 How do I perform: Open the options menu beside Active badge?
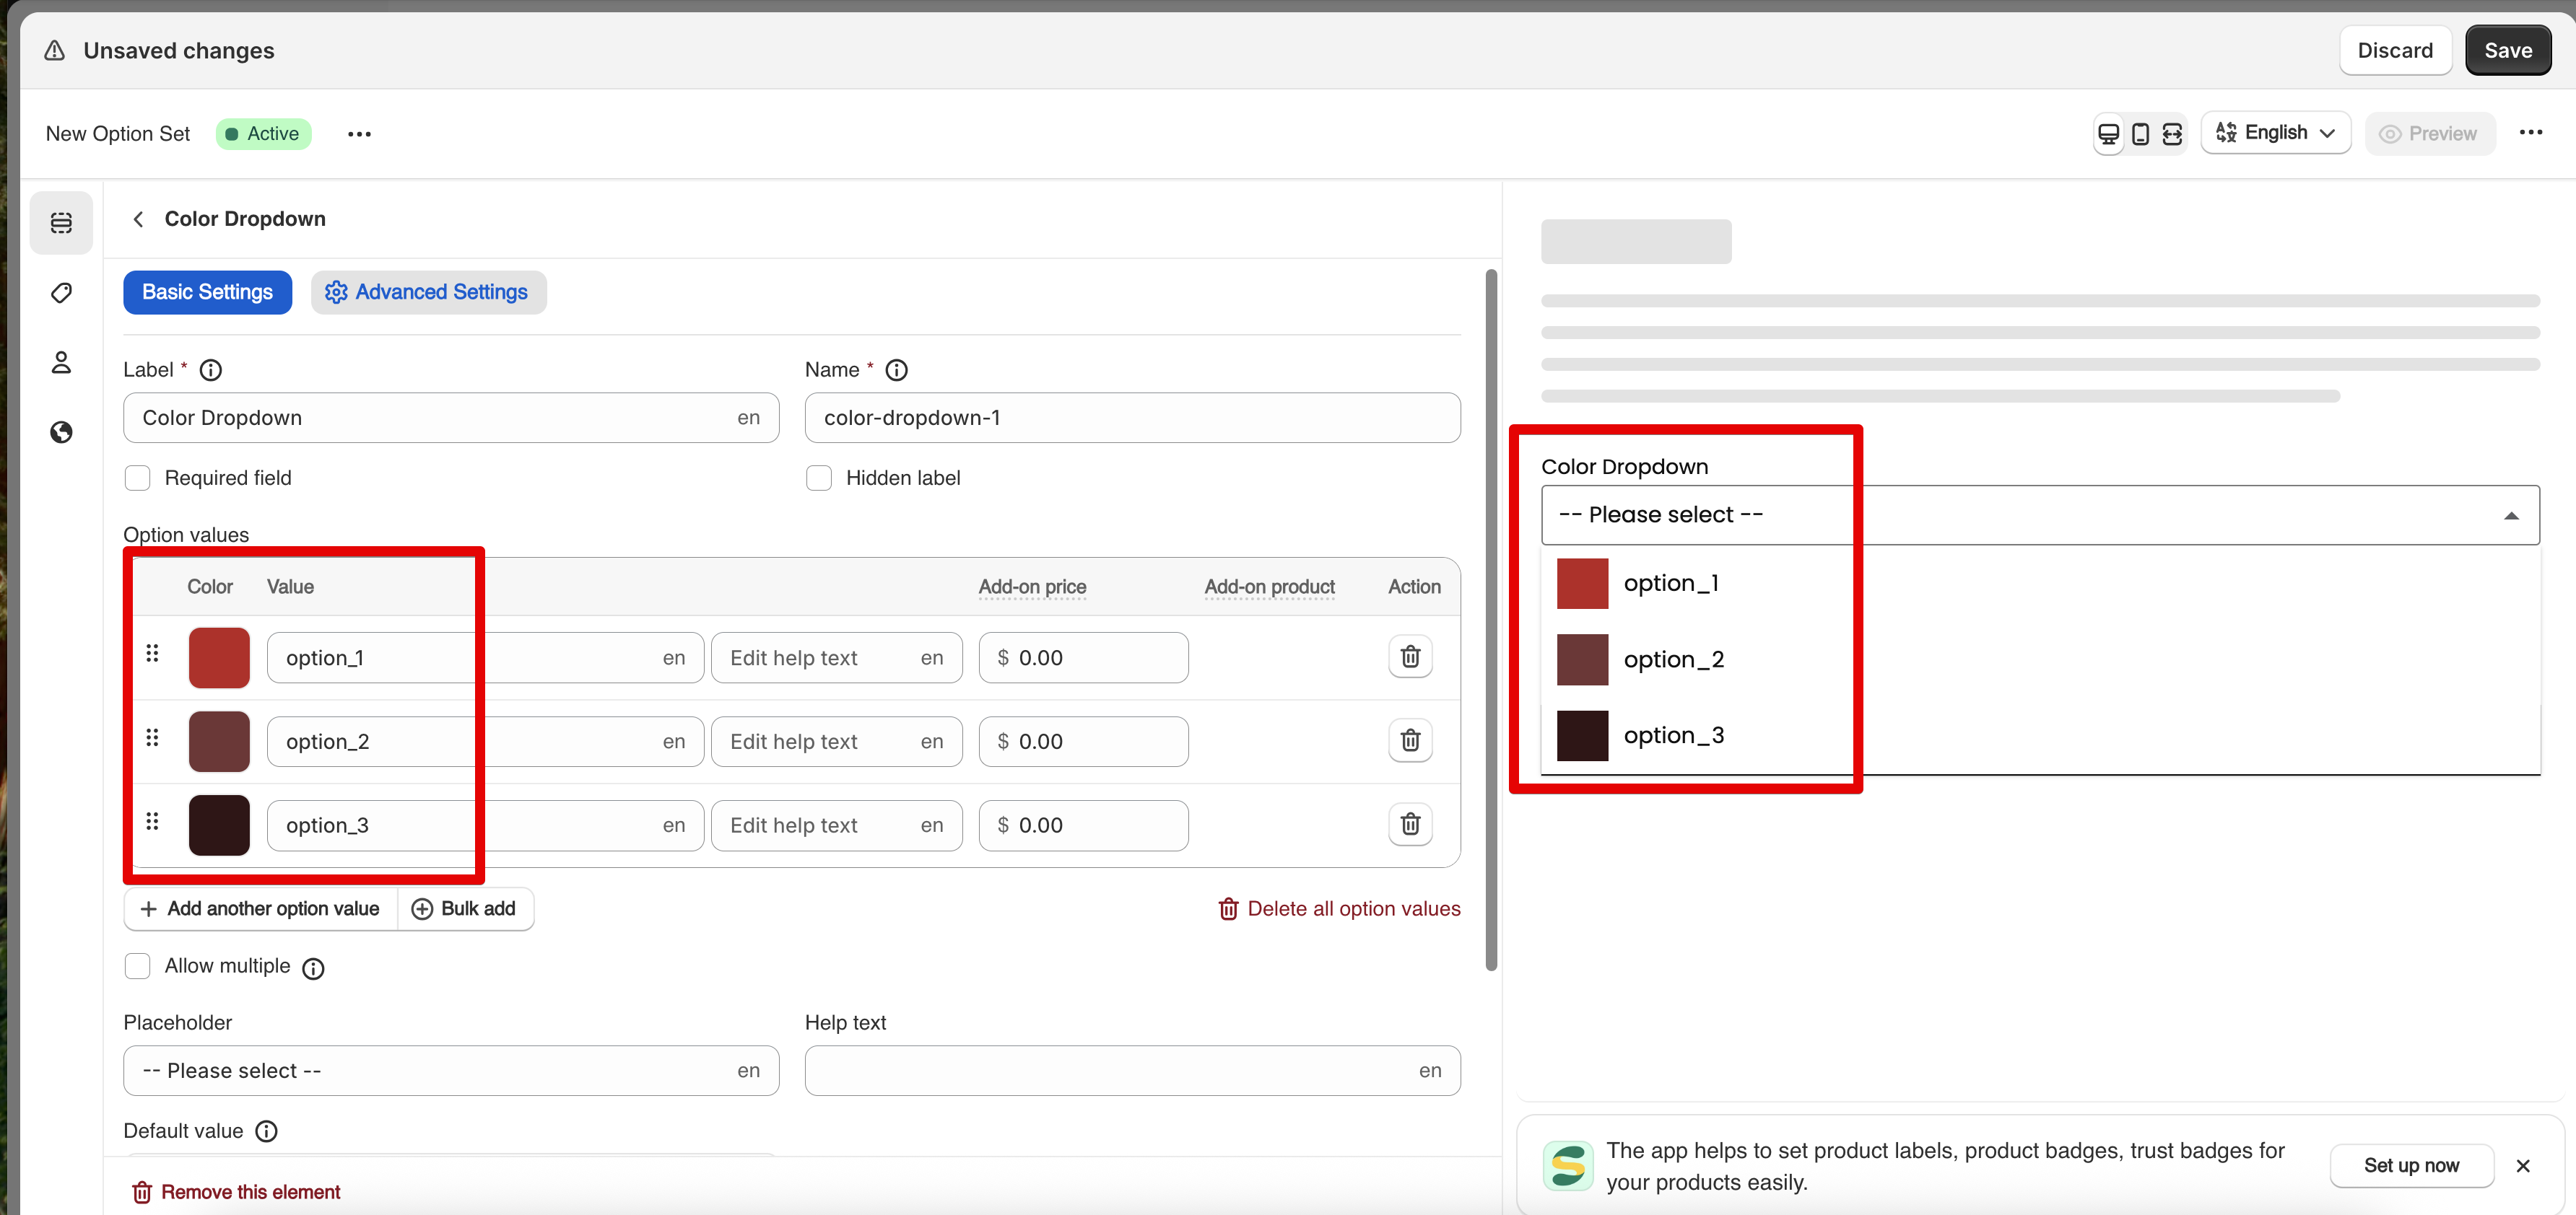click(x=359, y=134)
